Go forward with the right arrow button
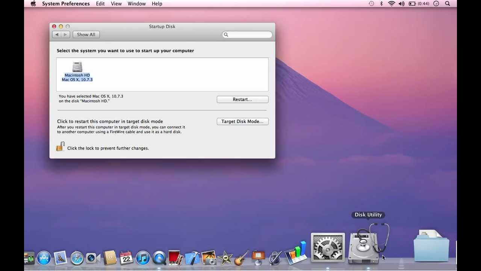The width and height of the screenshot is (481, 271). click(66, 34)
